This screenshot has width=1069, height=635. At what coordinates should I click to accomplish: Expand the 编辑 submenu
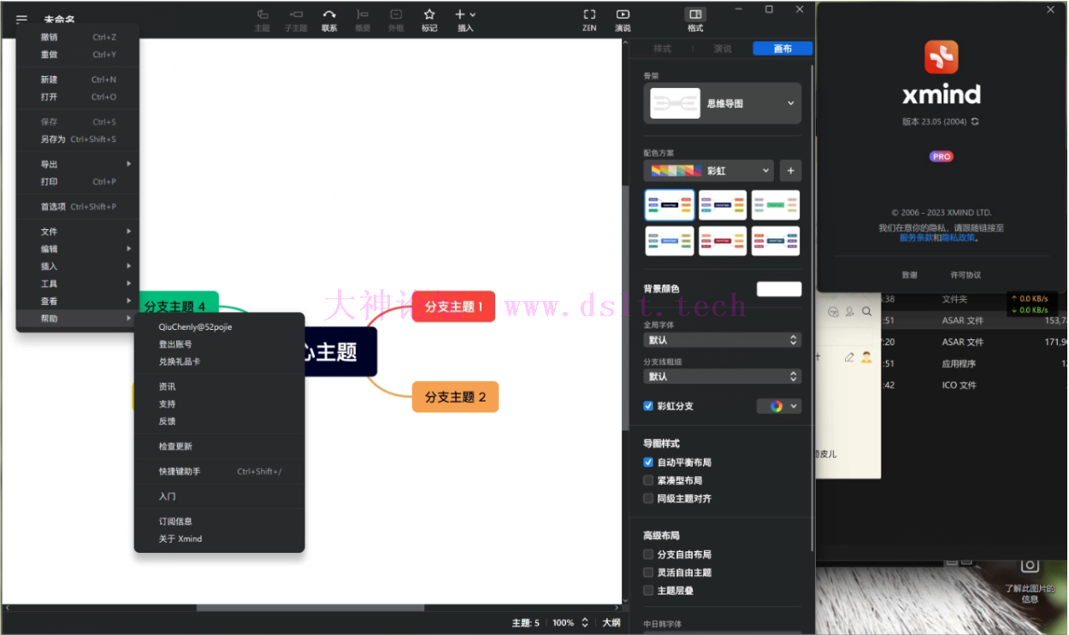(x=77, y=249)
